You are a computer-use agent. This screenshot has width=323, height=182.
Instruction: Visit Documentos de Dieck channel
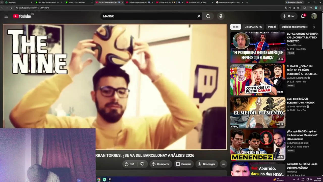coord(298,143)
